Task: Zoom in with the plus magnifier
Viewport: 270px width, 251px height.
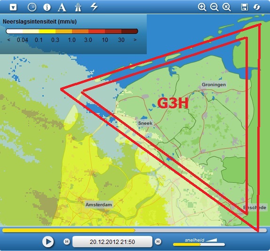Action: 202,7
